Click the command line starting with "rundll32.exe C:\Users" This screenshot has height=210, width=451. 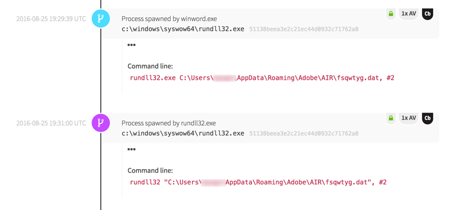tap(262, 78)
